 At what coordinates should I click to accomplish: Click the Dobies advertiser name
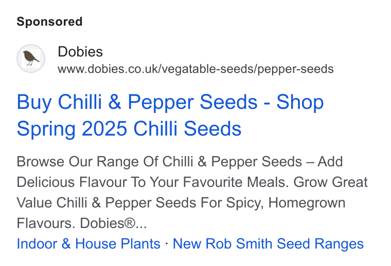(80, 52)
